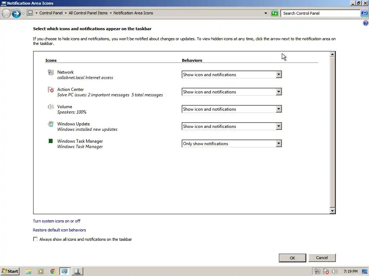Screen dimensions: 369x276
Task: Click the 7:19 PM clock
Action: [350, 271]
